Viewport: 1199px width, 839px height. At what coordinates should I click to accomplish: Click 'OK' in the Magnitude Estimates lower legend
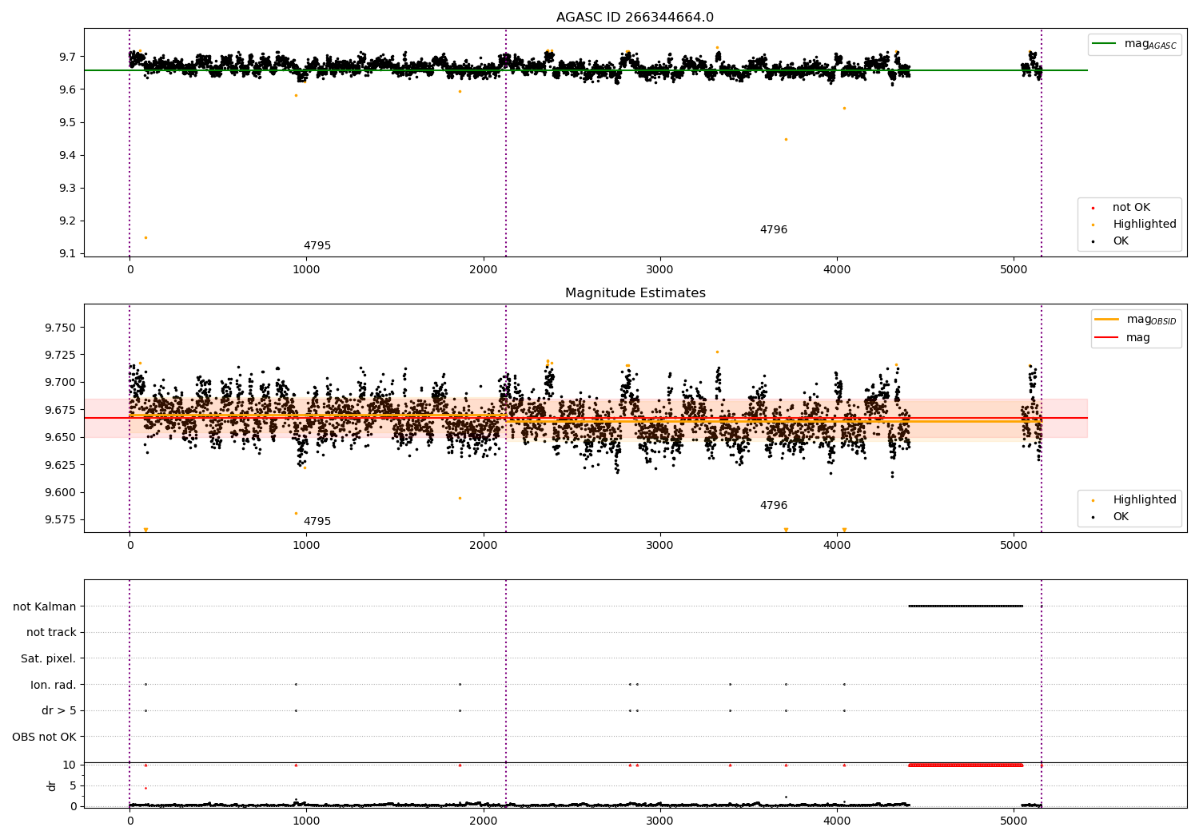pyautogui.click(x=1121, y=517)
